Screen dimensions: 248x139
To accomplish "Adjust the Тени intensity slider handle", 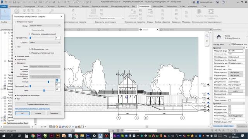I will click(44, 90).
